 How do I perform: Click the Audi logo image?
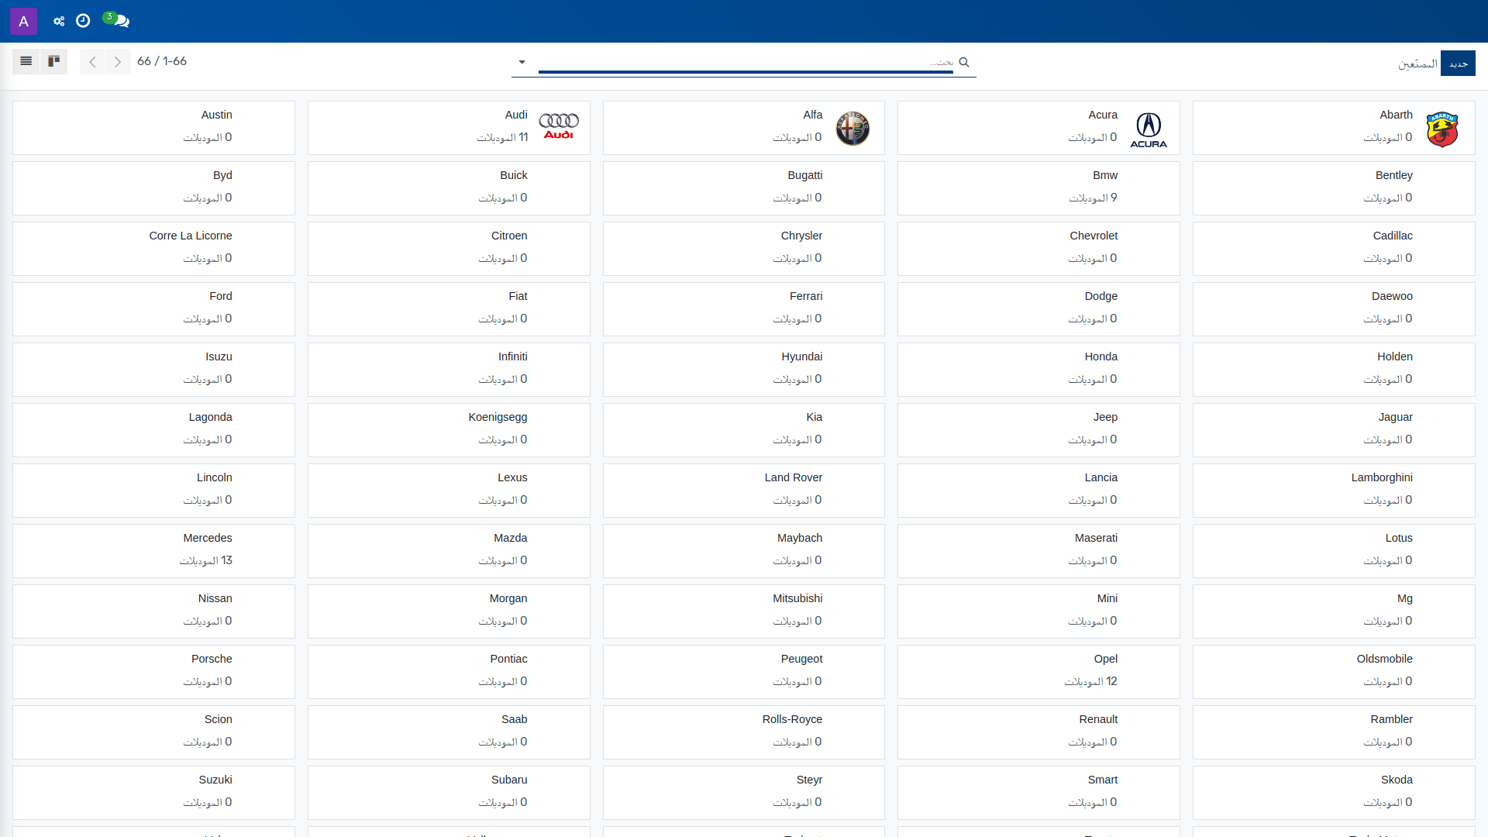(559, 126)
